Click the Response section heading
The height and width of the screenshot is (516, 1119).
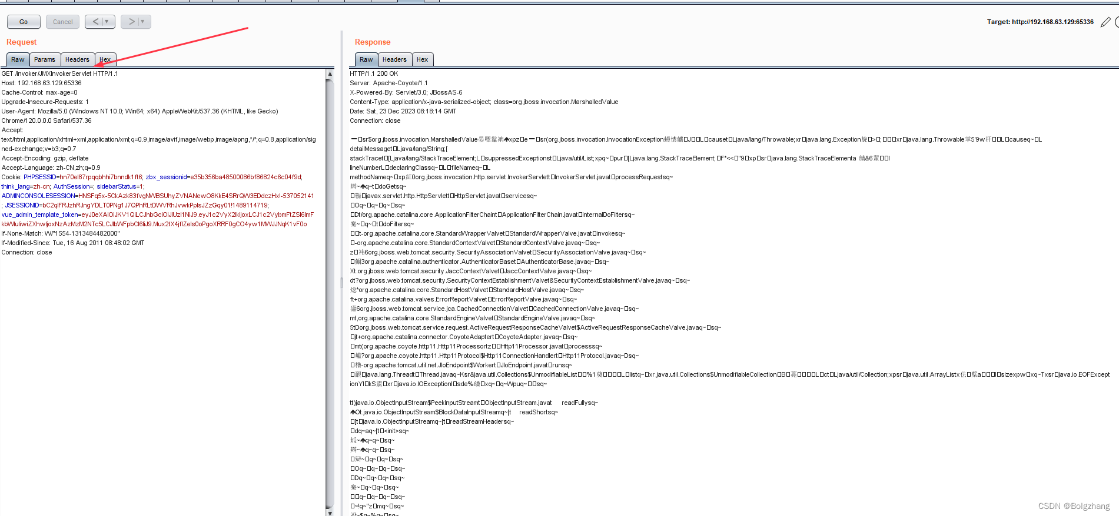(x=373, y=42)
